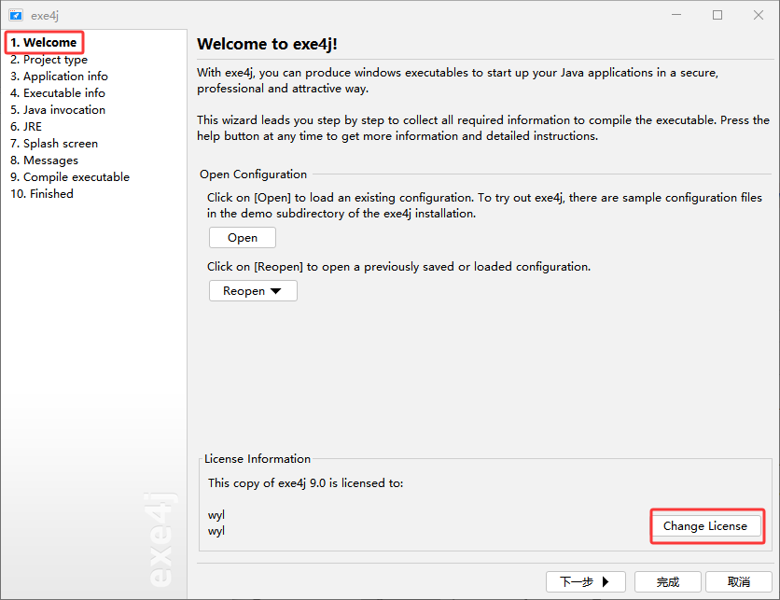This screenshot has height=600, width=780.
Task: Click the 下一步 (Next) button
Action: click(x=586, y=581)
